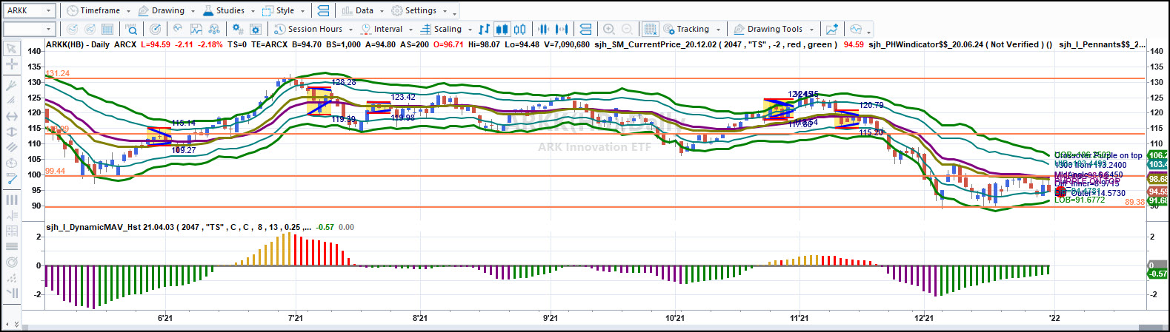The image size is (1170, 332).
Task: Select the crosshair tool in left sidebar
Action: point(11,64)
